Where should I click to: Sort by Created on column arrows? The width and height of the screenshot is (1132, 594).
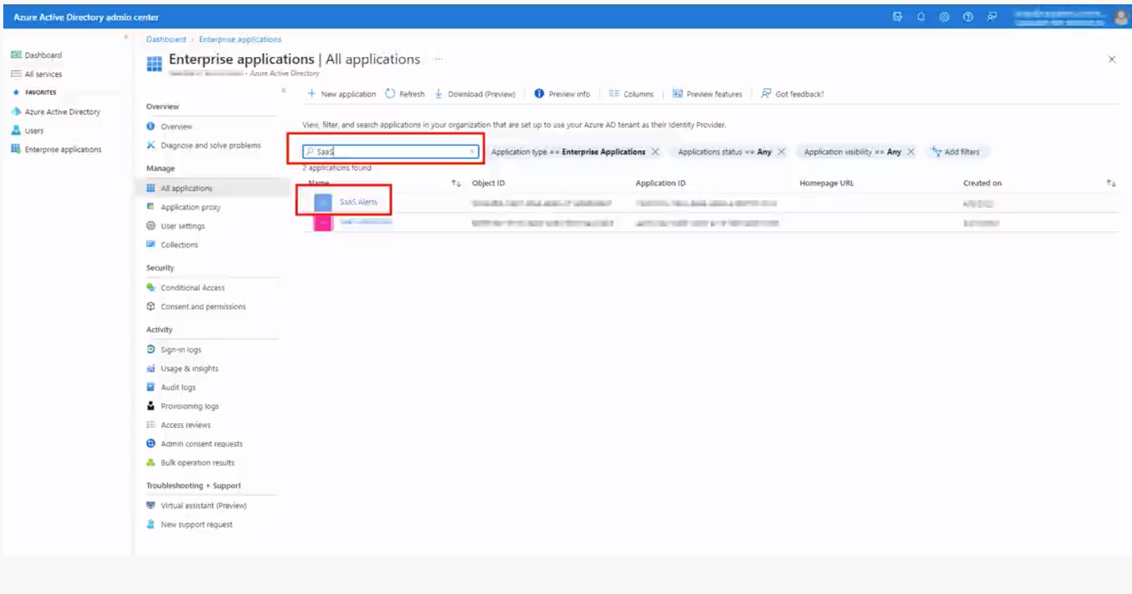coord(1111,183)
